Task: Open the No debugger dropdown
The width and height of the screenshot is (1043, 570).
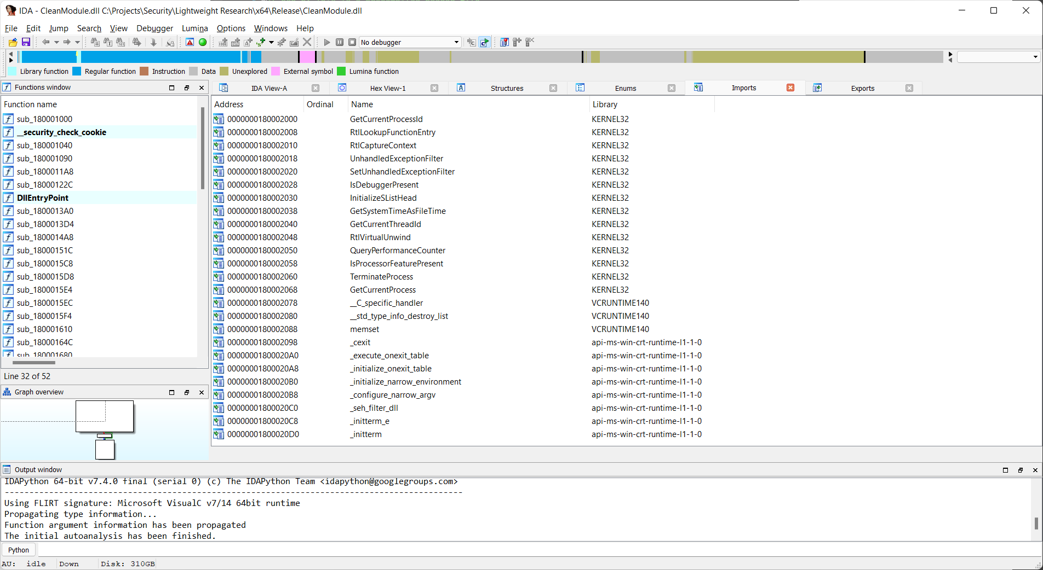Action: tap(410, 42)
